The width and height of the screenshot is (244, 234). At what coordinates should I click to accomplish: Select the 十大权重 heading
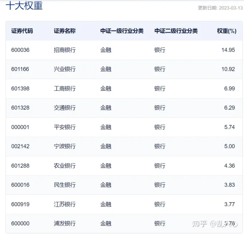pyautogui.click(x=24, y=6)
